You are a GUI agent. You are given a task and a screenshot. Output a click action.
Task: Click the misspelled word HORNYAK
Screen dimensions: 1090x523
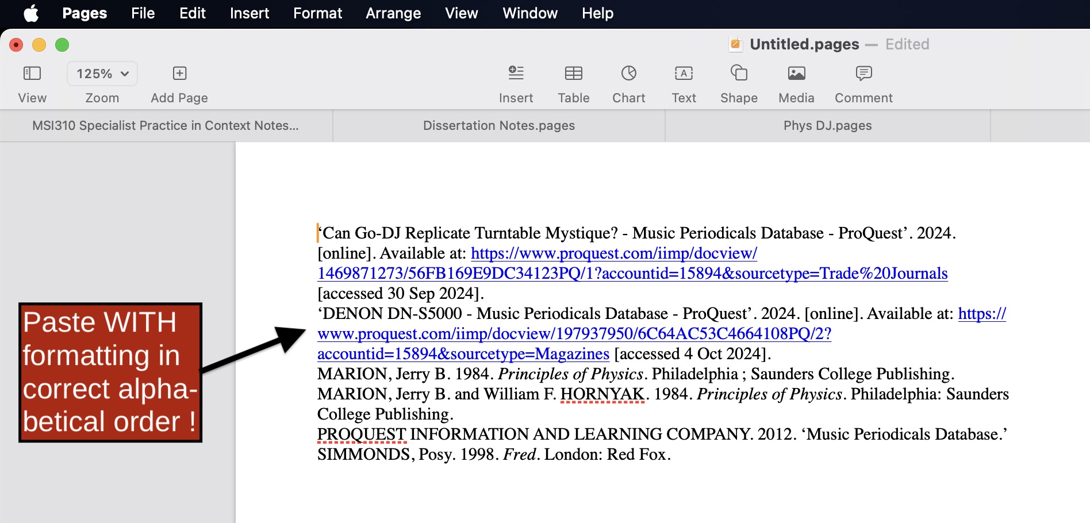click(x=602, y=394)
